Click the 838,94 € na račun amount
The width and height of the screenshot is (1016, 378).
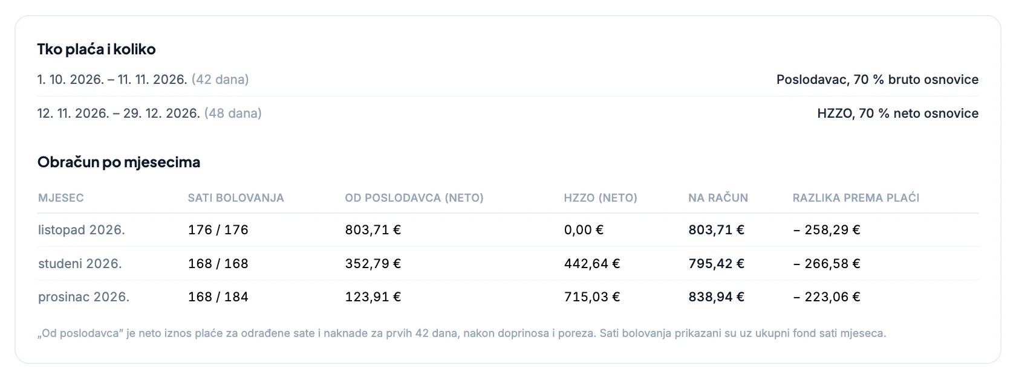(x=716, y=297)
